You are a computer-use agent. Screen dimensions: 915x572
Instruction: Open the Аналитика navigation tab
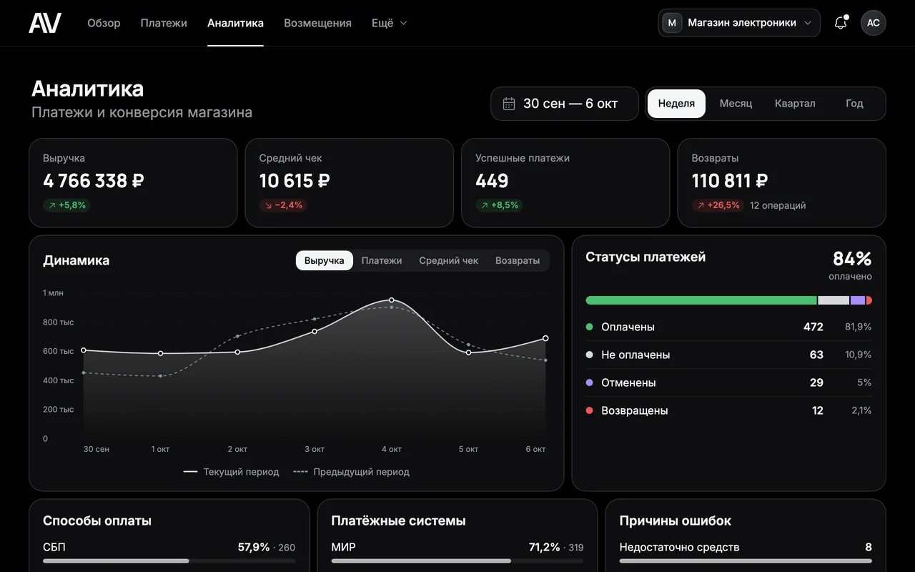(x=235, y=23)
